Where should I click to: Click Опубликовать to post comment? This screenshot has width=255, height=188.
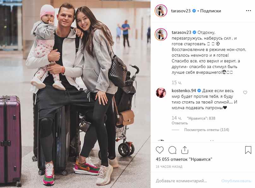pyautogui.click(x=236, y=181)
